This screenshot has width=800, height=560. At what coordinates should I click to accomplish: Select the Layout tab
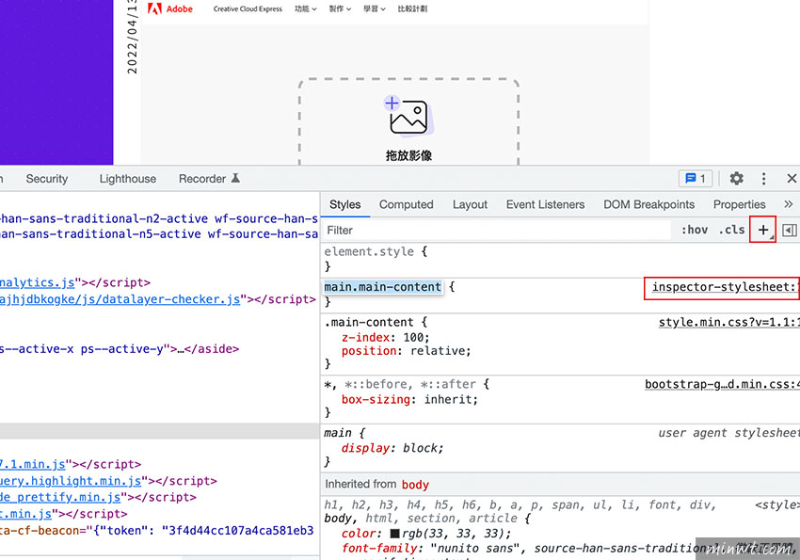[x=470, y=204]
